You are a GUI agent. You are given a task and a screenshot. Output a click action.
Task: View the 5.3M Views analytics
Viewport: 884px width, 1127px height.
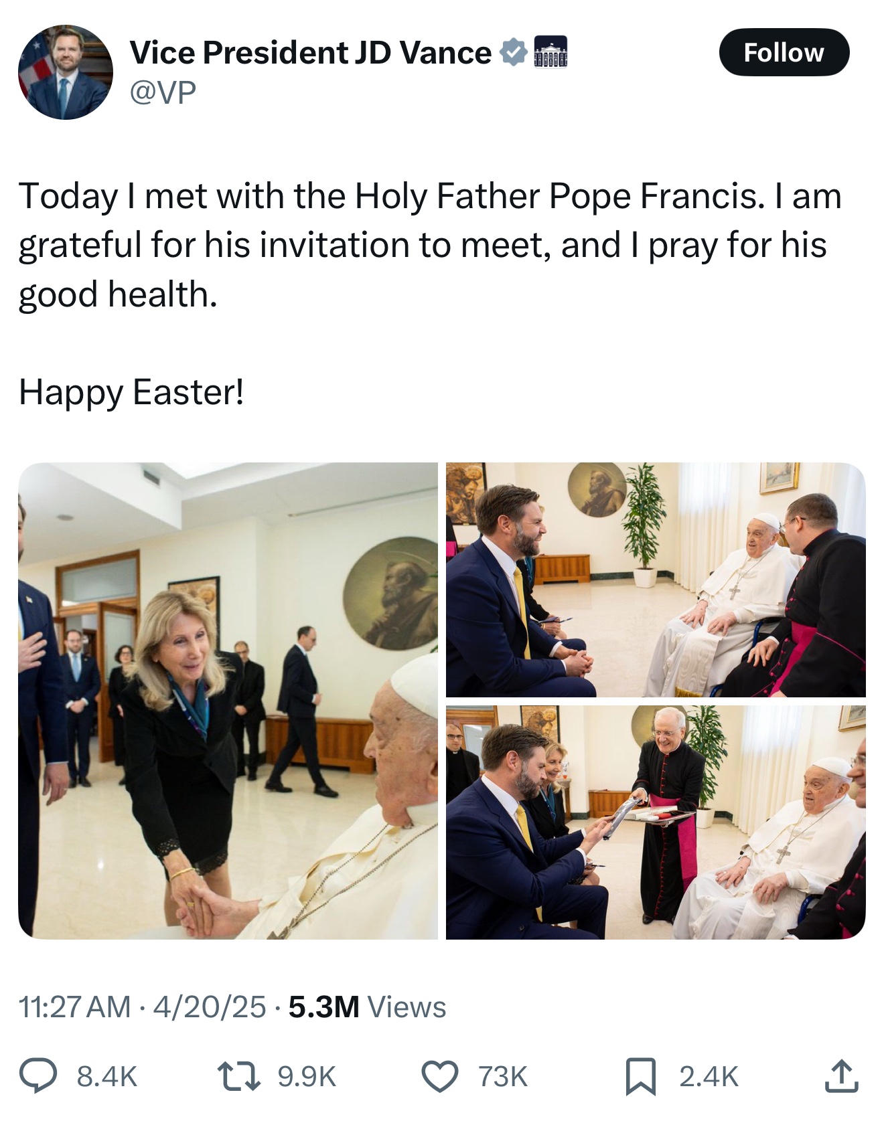tap(367, 1007)
